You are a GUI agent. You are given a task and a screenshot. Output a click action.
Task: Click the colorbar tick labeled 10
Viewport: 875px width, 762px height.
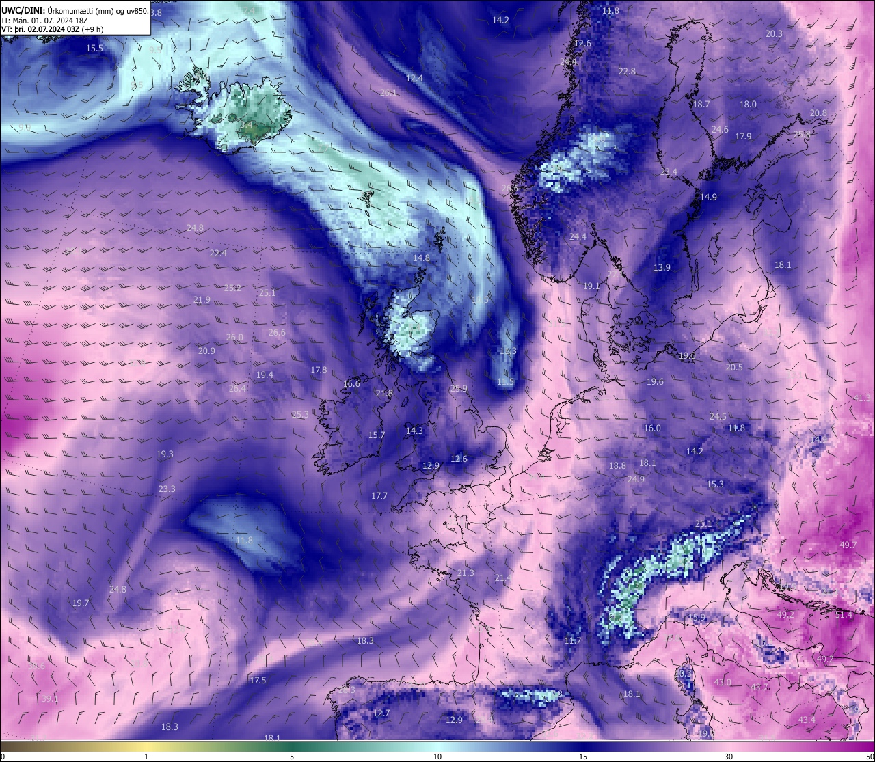pyautogui.click(x=437, y=757)
